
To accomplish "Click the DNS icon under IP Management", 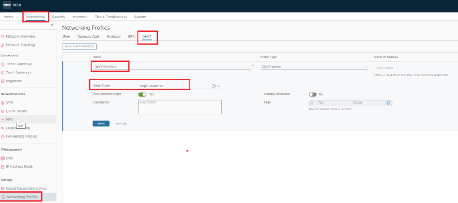I will (3, 158).
